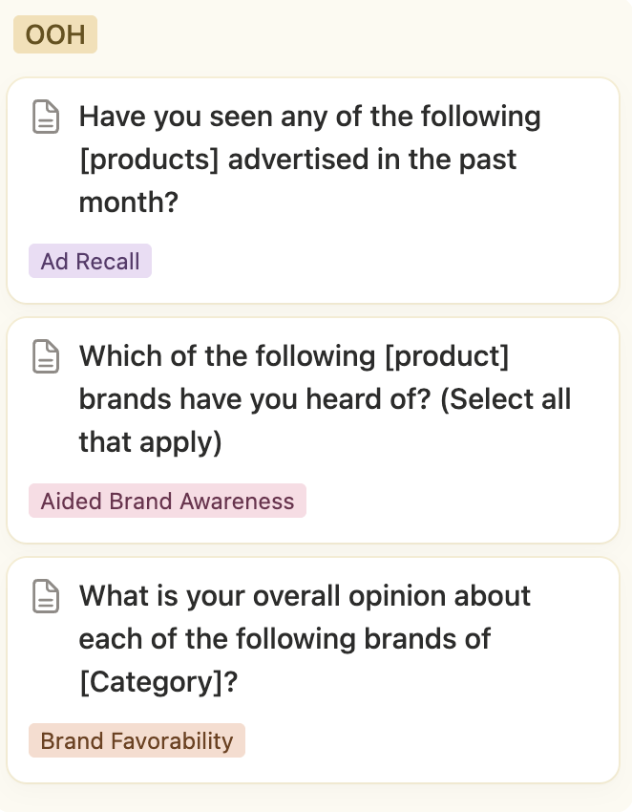This screenshot has width=632, height=812.
Task: Click 'each of the following brands of' text
Action: click(x=284, y=639)
